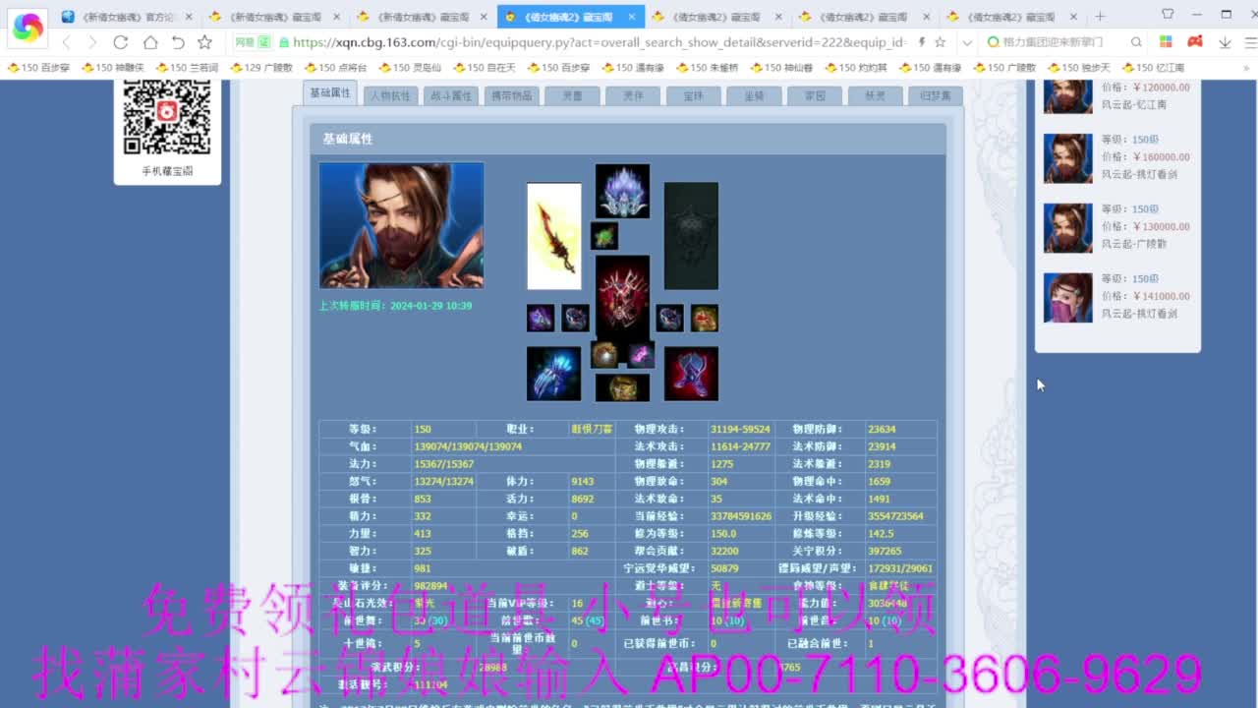Screen dimensions: 1258x708
Task: Click the search magnifier icon in search box
Action: [x=1136, y=42]
